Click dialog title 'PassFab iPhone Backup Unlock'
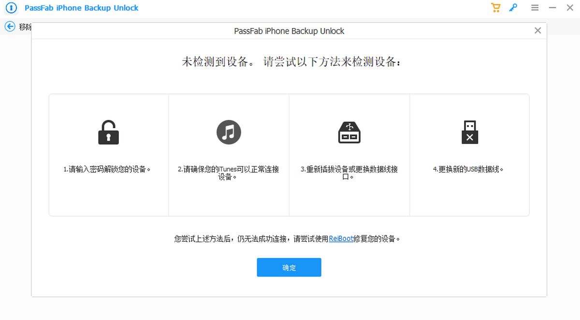Screen dimensions: 580x320 click(x=289, y=31)
